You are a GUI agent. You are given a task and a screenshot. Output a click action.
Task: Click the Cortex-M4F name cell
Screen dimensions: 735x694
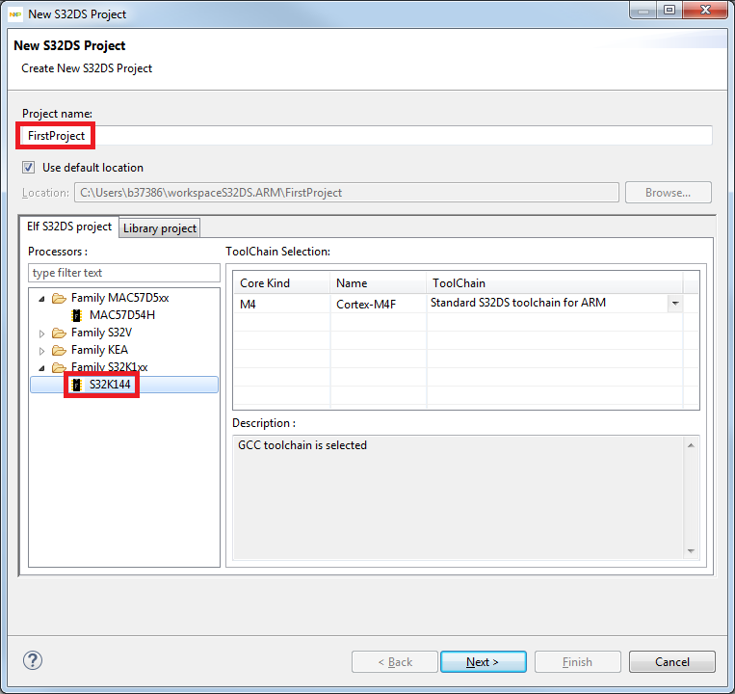378,305
